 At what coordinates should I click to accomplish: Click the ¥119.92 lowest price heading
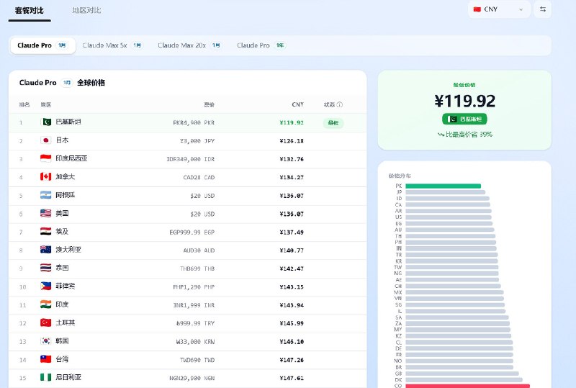tap(464, 101)
